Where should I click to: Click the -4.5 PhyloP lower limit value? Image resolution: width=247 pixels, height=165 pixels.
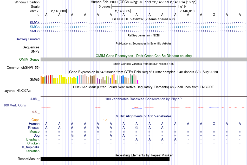34,112
